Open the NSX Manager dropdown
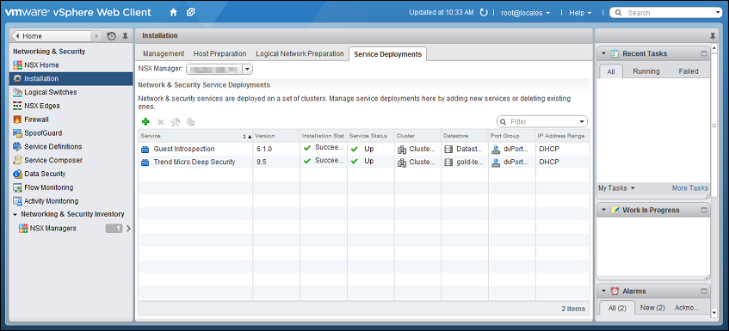 (x=247, y=70)
